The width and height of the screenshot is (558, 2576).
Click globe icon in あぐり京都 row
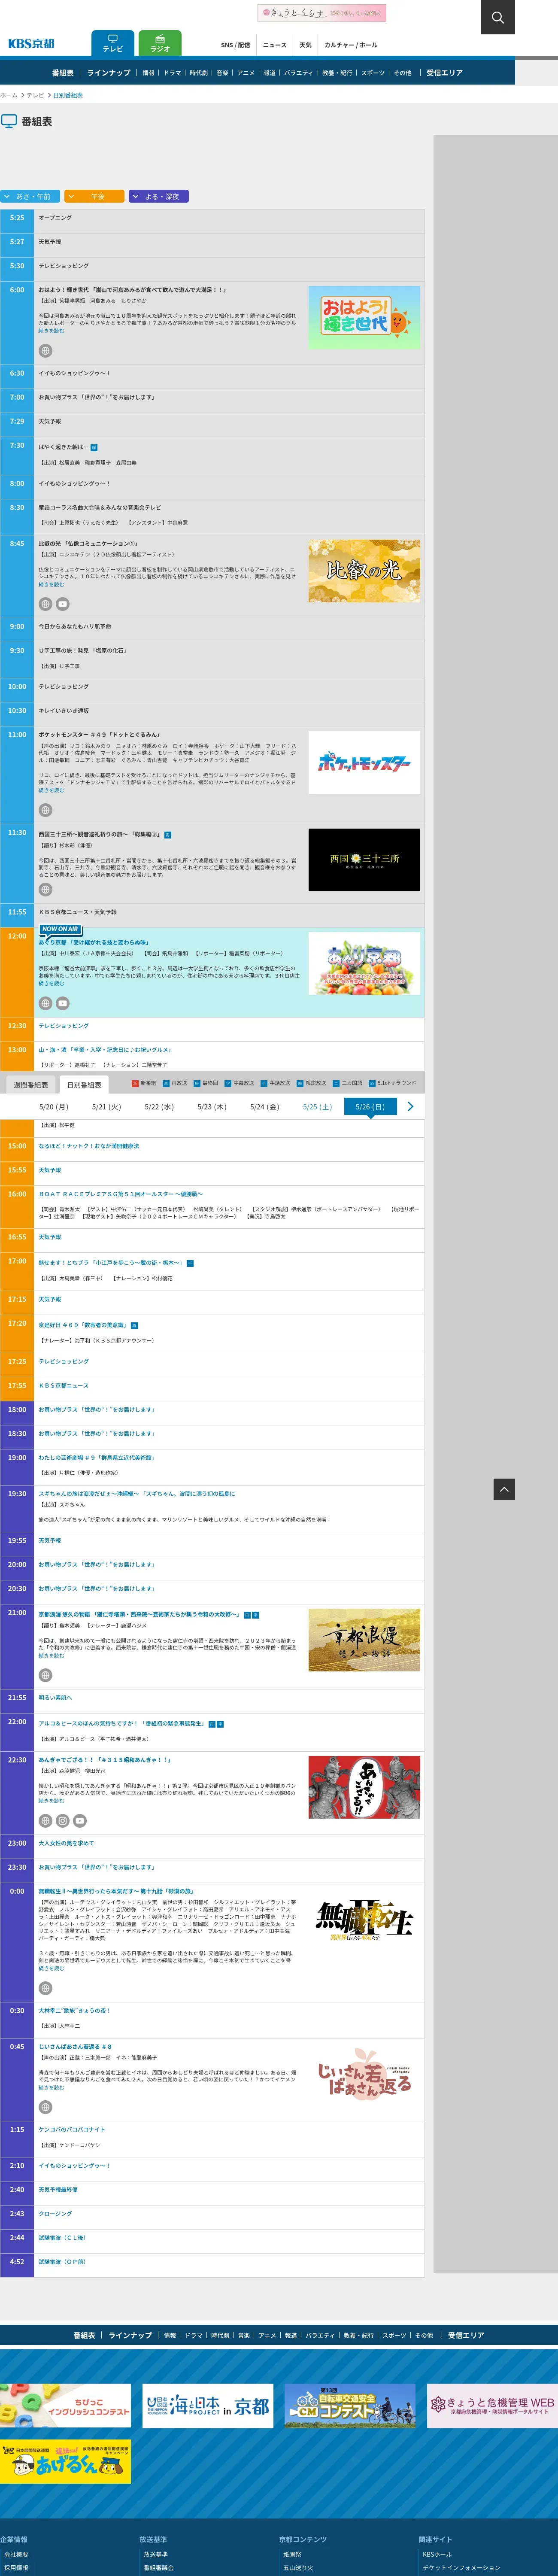point(45,1003)
